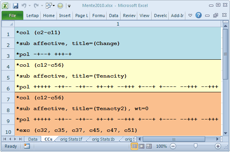Click cell with title=(Change)
This screenshot has height=152, width=230.
(118, 43)
